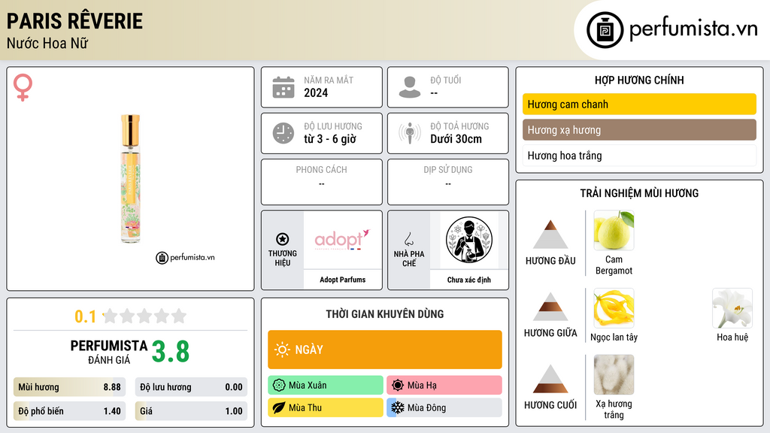The height and width of the screenshot is (433, 770).
Task: Open the Adopt brand logo
Action: click(x=342, y=240)
